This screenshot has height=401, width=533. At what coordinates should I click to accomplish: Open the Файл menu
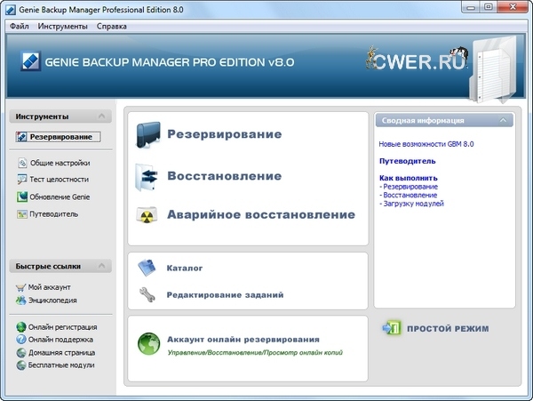click(20, 26)
